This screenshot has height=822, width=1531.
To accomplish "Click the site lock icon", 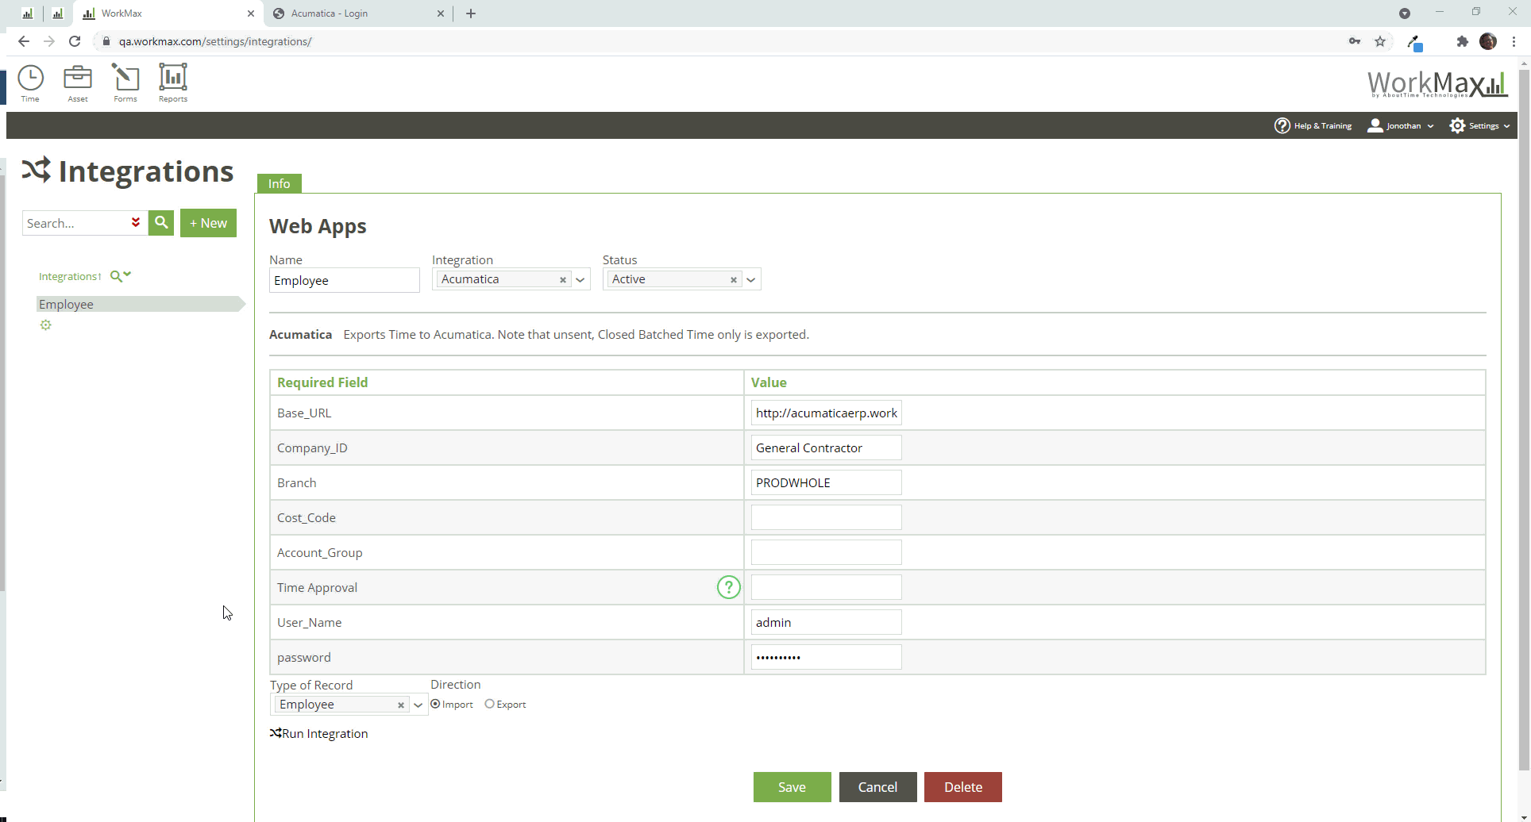I will coord(106,41).
